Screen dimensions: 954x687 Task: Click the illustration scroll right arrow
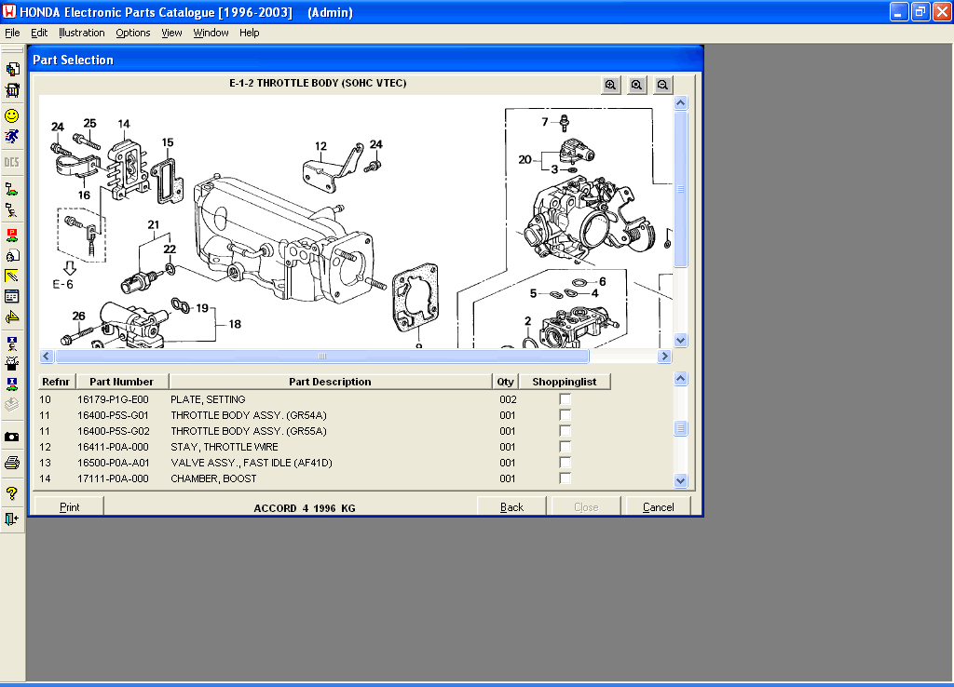(x=664, y=357)
